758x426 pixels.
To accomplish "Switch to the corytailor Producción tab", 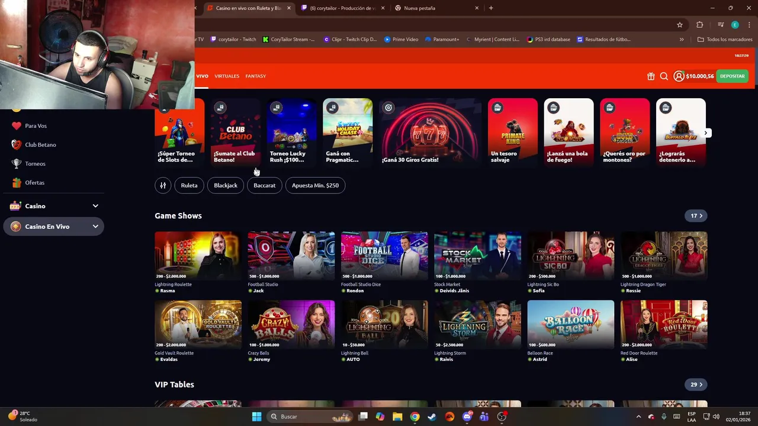I will tap(343, 8).
